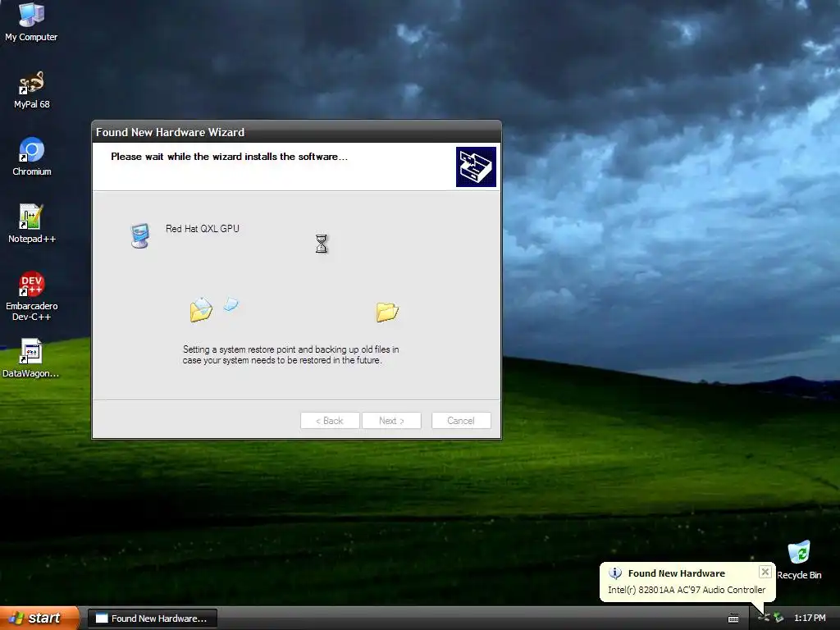Click the 'Setting a system restore point' message

tap(290, 354)
